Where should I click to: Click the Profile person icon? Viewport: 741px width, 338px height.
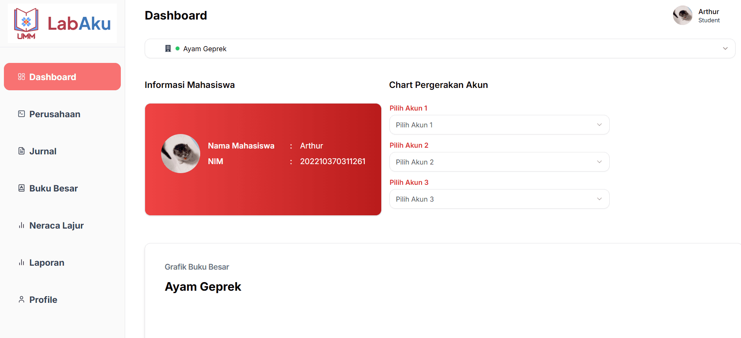point(22,299)
